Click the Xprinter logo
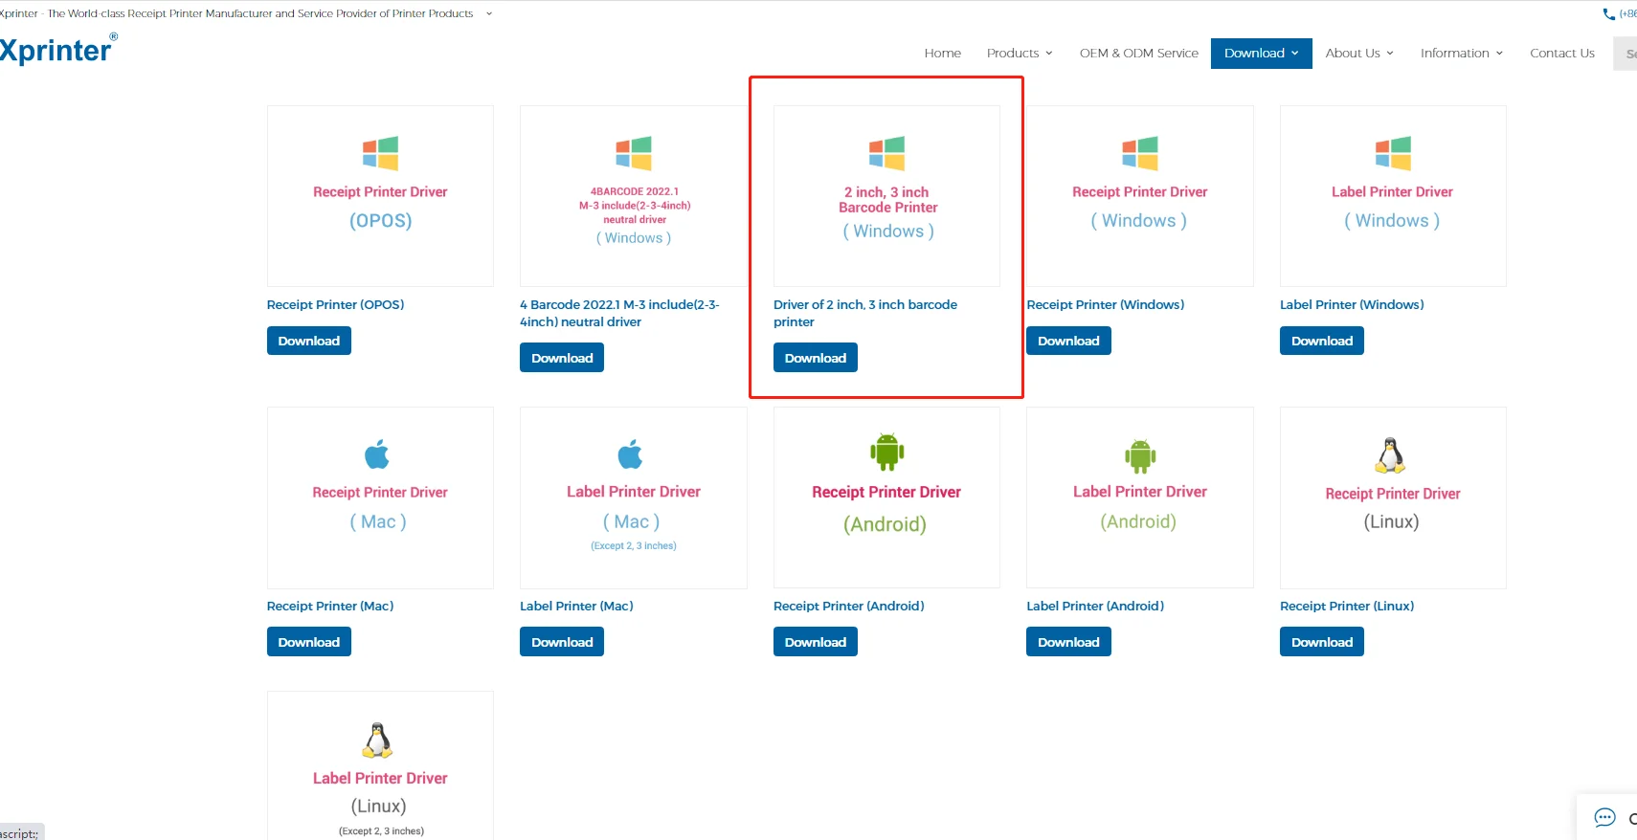Viewport: 1637px width, 840px height. (57, 49)
